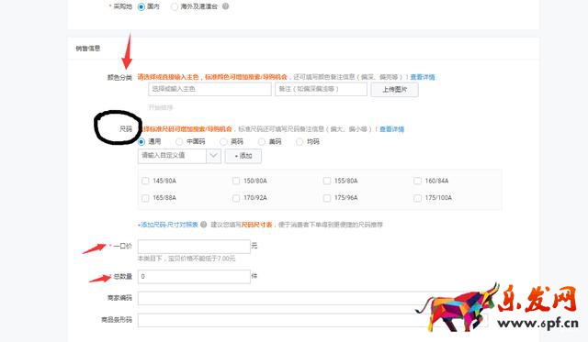Click the 上传图片 button
Viewport: 588px width, 342px height.
pyautogui.click(x=394, y=90)
